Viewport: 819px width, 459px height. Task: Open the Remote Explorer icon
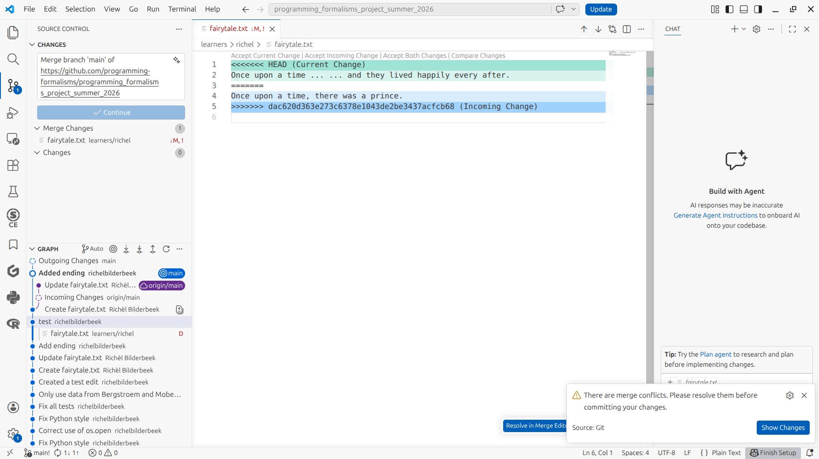(x=13, y=139)
